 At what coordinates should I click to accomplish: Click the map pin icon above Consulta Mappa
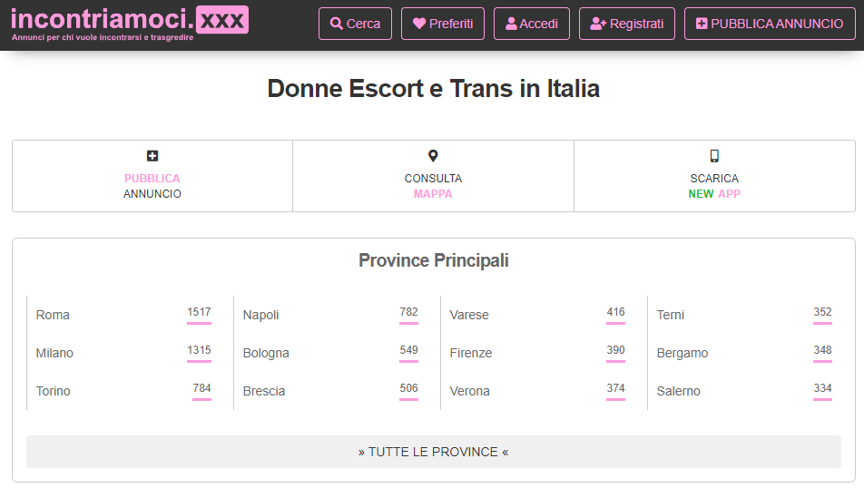pyautogui.click(x=433, y=156)
